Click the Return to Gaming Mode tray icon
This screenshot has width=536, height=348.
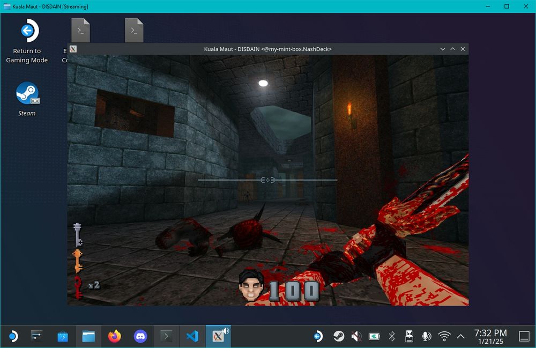pyautogui.click(x=317, y=336)
